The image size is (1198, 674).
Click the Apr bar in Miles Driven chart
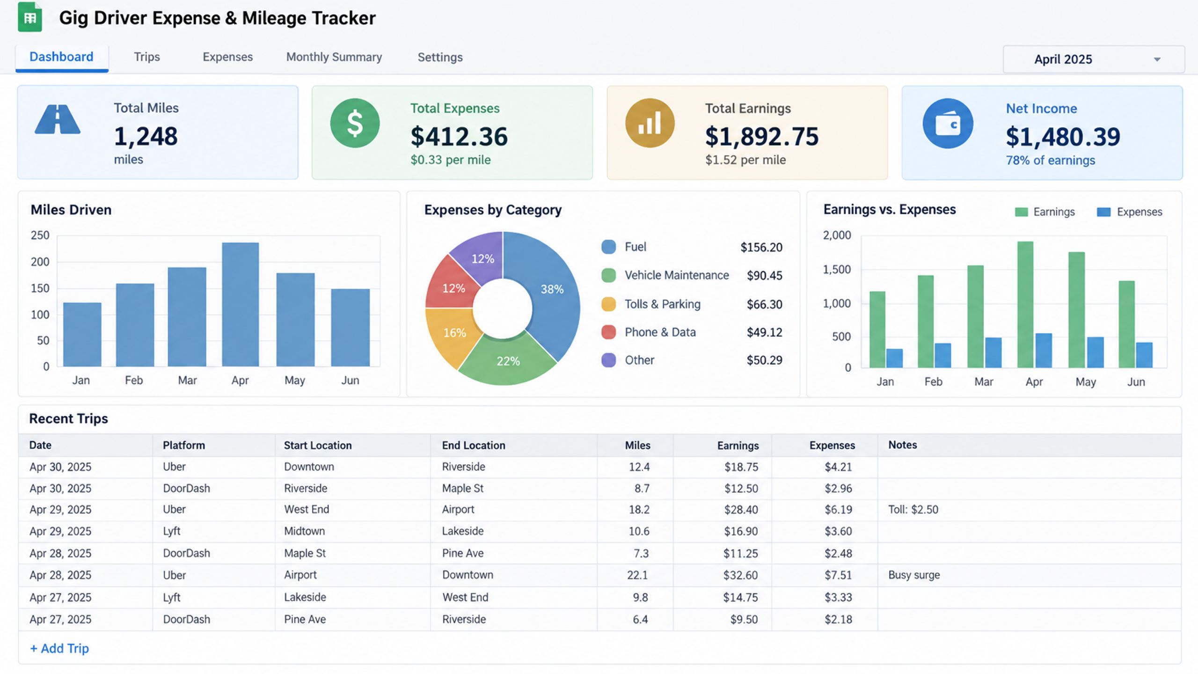240,304
